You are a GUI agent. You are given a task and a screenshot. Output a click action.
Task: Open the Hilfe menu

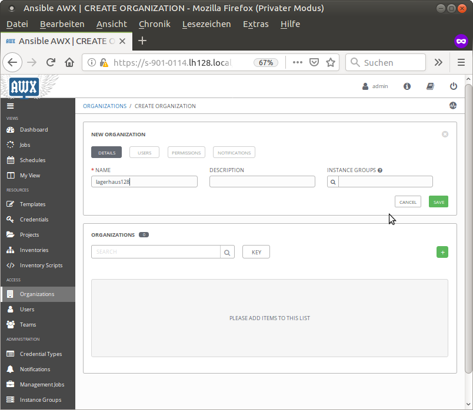pyautogui.click(x=290, y=24)
